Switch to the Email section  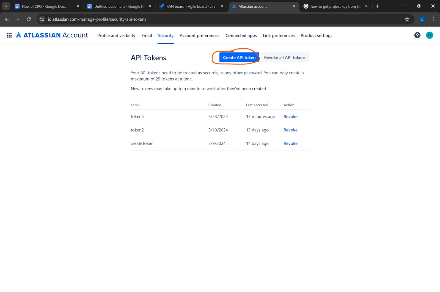coord(147,35)
